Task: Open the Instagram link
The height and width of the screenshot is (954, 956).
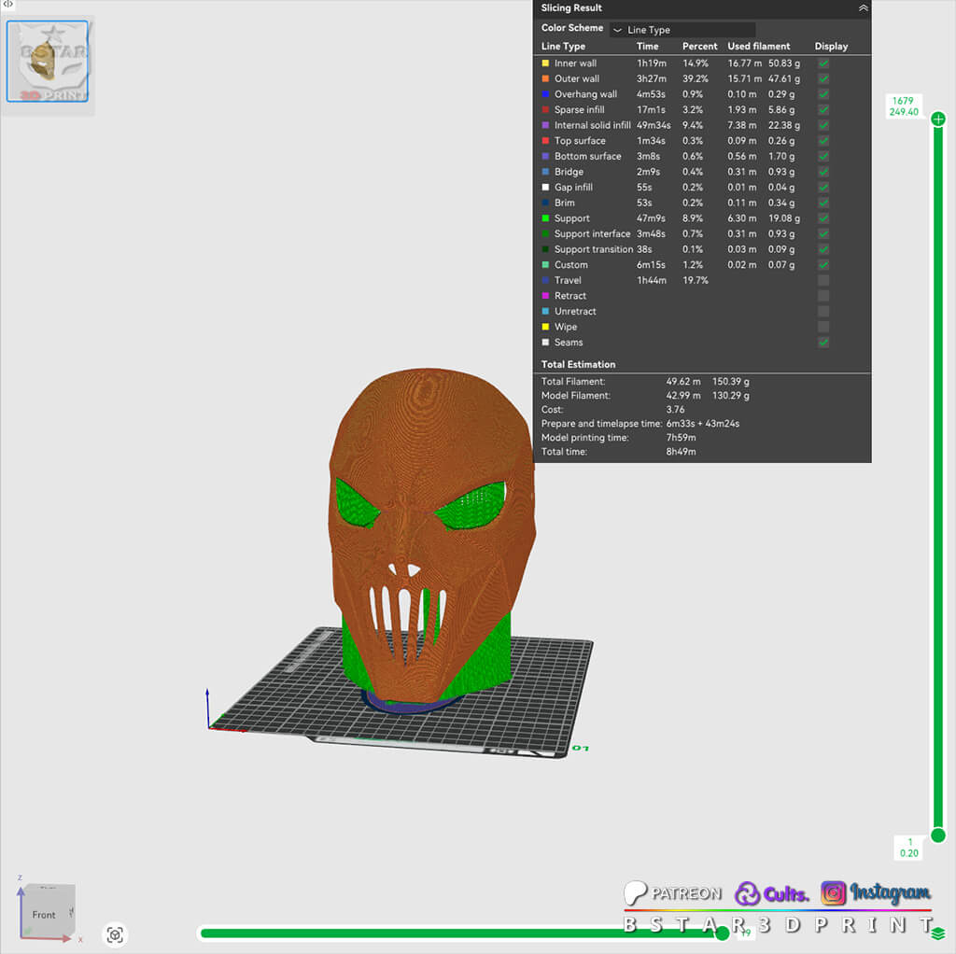Action: (876, 892)
